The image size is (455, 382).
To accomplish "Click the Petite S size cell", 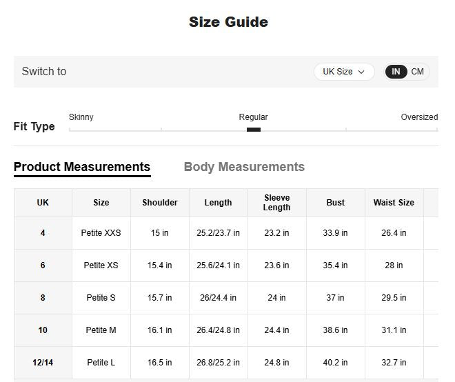I will [x=101, y=298].
